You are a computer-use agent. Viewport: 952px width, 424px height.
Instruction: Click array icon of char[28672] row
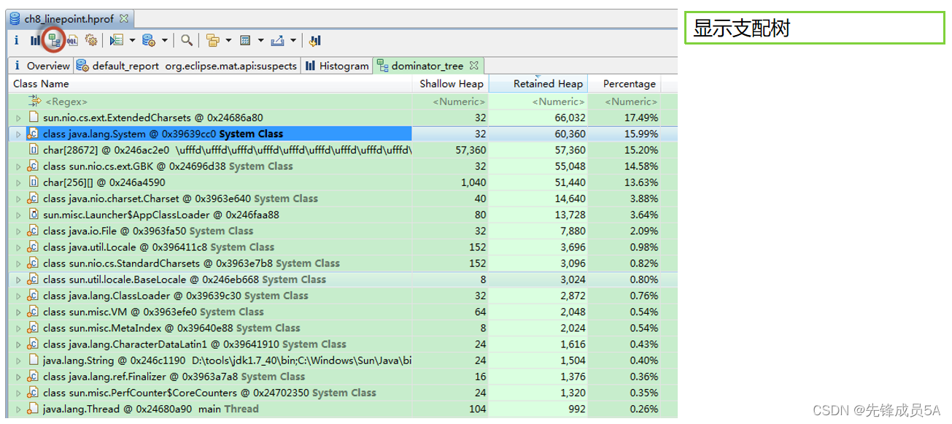coord(33,150)
